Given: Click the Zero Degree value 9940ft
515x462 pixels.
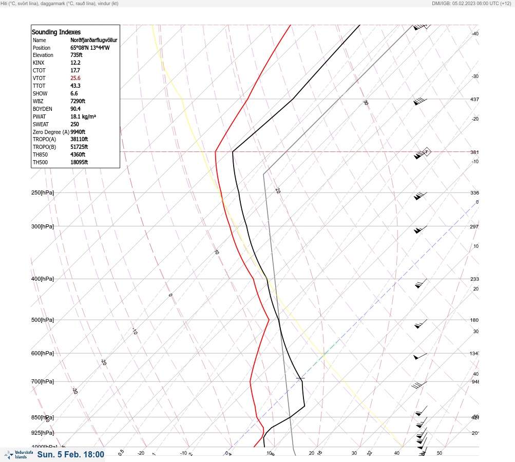Looking at the screenshot, I should pyautogui.click(x=78, y=132).
